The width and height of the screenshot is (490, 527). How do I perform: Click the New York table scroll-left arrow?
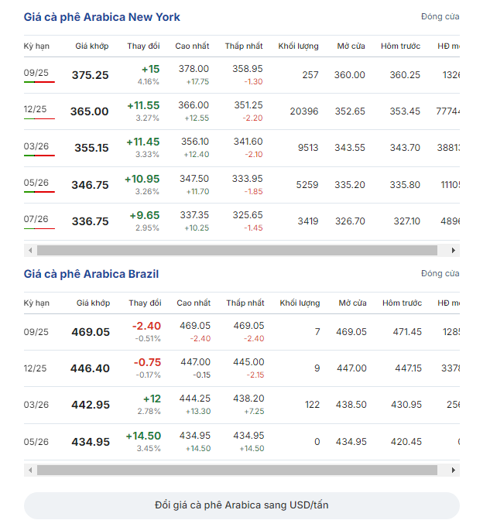coord(30,251)
